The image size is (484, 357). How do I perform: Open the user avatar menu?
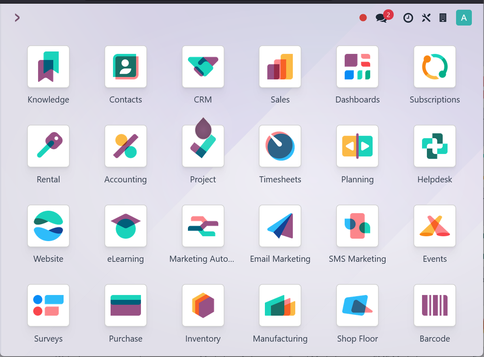tap(464, 18)
